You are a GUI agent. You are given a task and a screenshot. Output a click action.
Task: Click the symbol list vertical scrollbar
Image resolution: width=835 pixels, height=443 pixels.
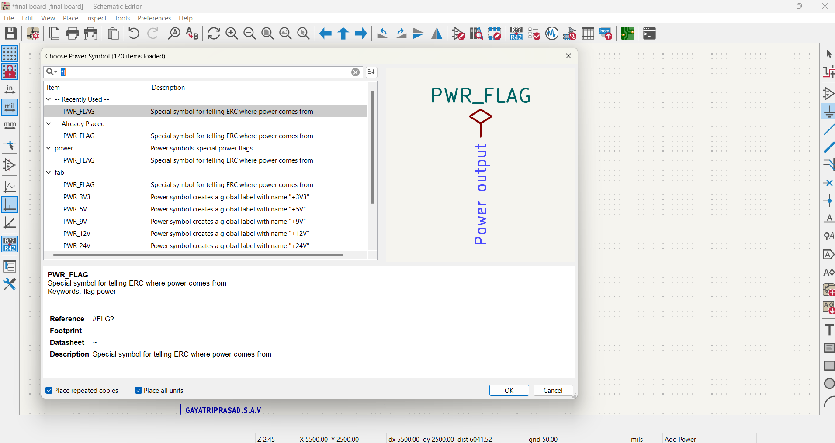372,147
